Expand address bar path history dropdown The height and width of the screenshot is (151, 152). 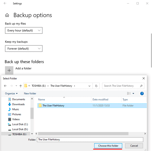tap(89, 86)
